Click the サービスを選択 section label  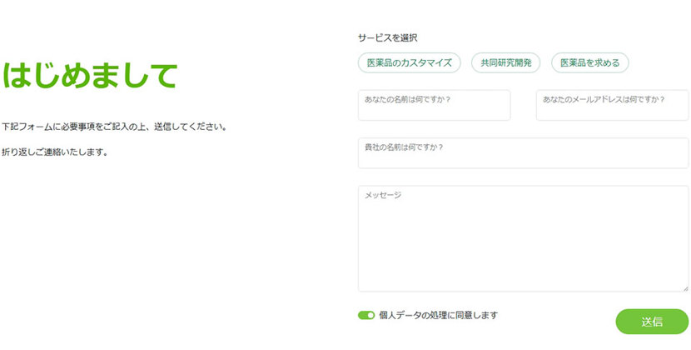[x=387, y=37]
